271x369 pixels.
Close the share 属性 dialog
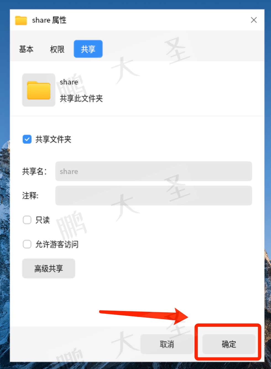click(254, 20)
